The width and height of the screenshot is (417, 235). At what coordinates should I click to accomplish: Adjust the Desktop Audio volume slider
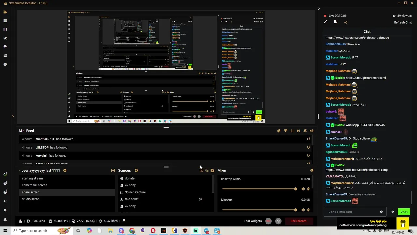(x=259, y=189)
